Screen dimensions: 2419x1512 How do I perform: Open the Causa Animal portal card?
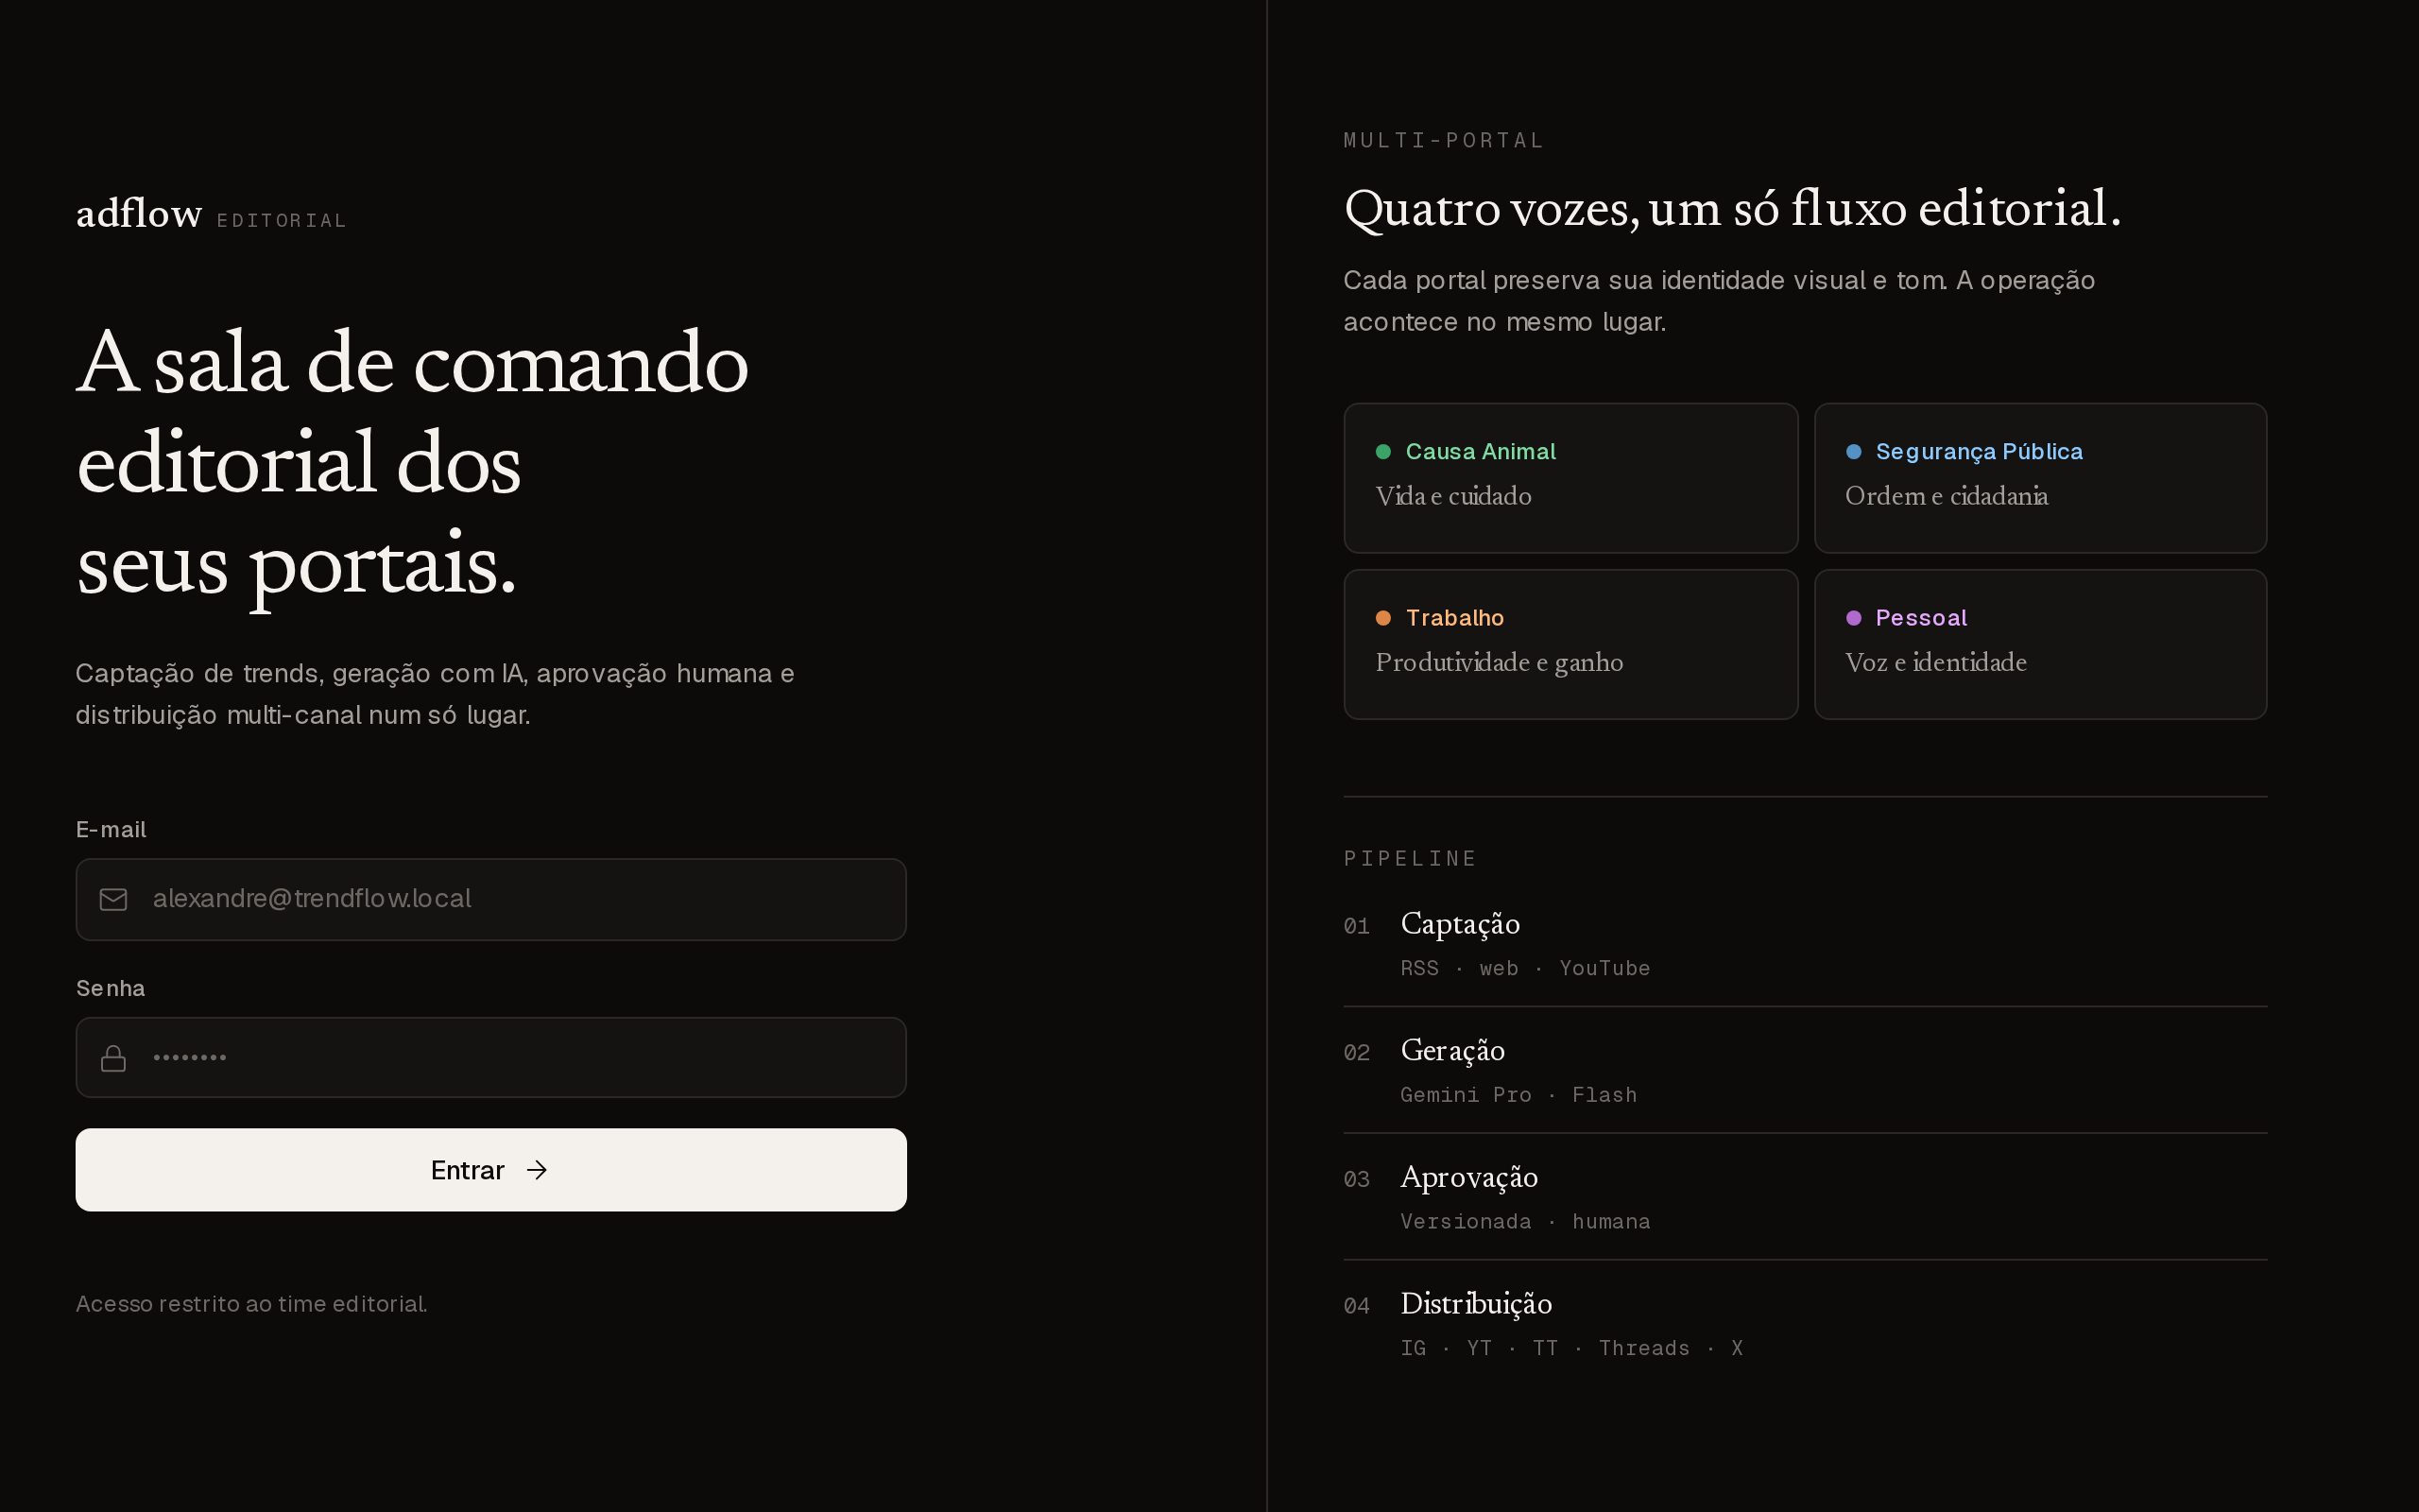click(x=1570, y=478)
